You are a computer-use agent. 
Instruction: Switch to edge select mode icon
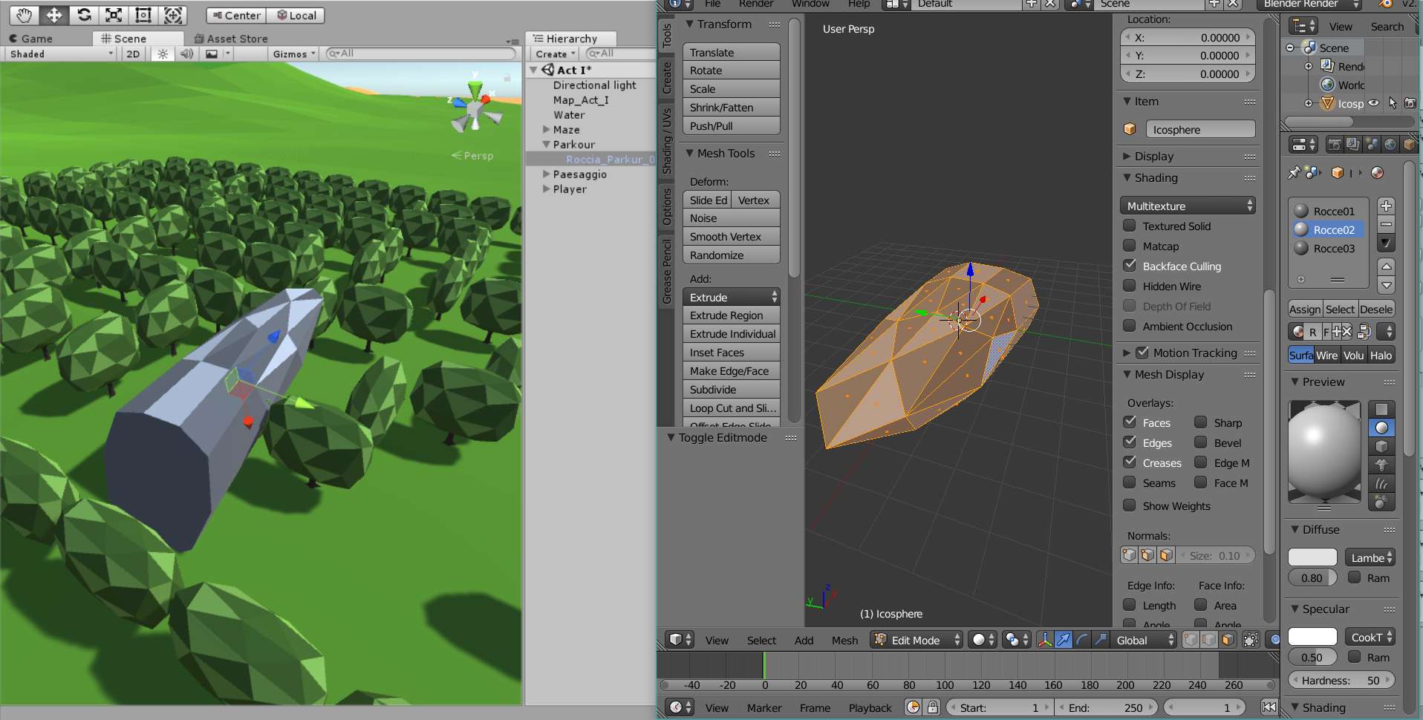(x=1209, y=640)
